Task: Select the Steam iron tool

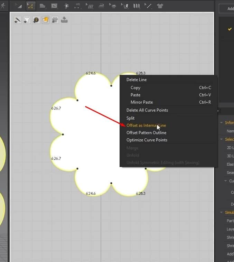Action: pyautogui.click(x=101, y=6)
